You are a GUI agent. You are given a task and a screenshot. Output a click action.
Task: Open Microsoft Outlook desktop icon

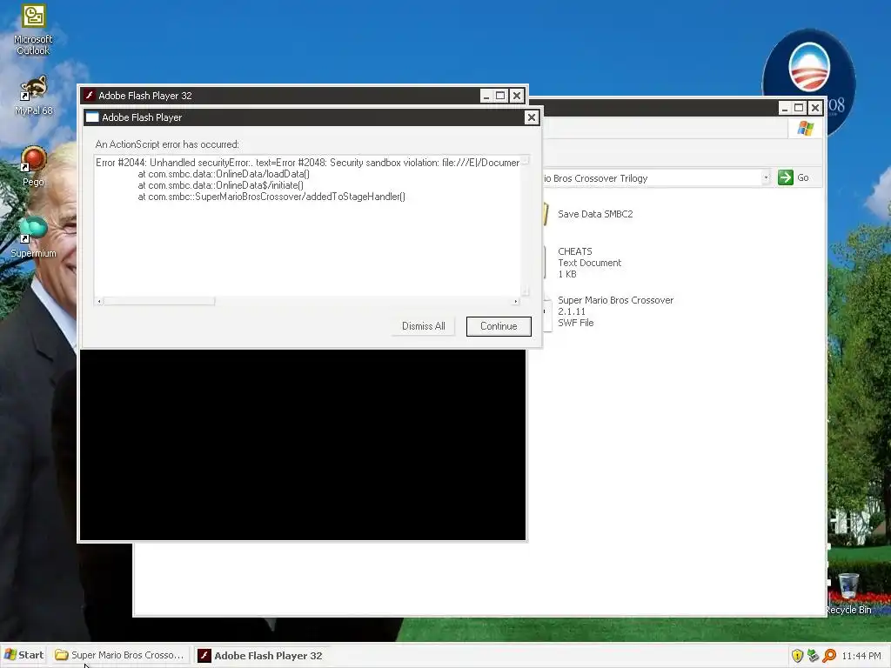33,30
